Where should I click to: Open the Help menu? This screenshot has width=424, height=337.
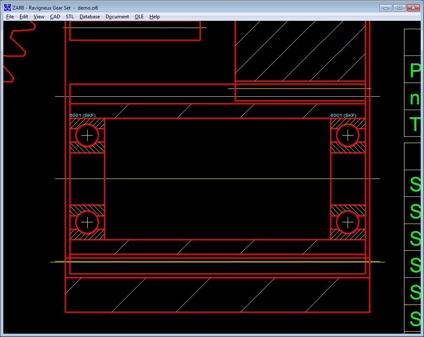154,17
